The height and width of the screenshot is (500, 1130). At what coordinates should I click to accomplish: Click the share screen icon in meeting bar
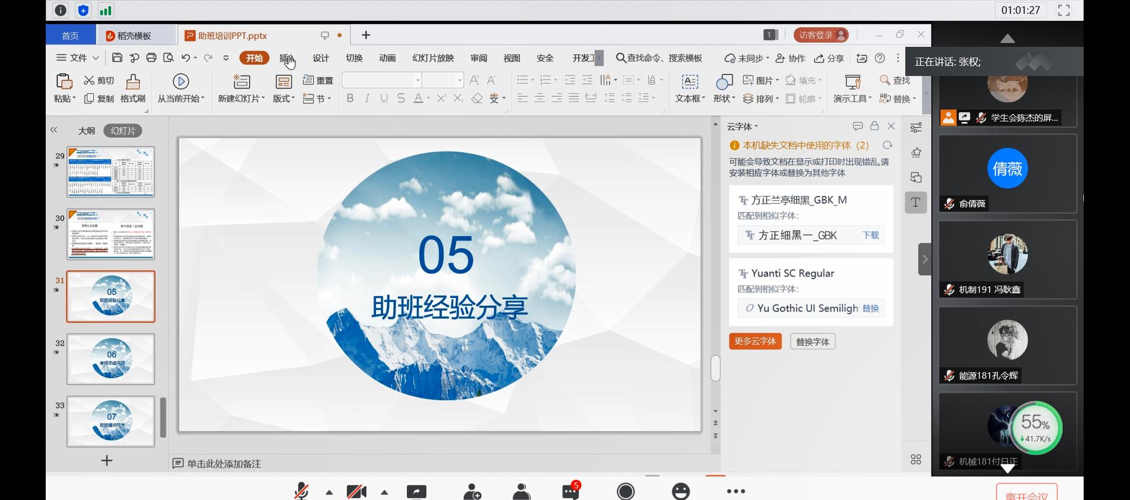[x=416, y=492]
